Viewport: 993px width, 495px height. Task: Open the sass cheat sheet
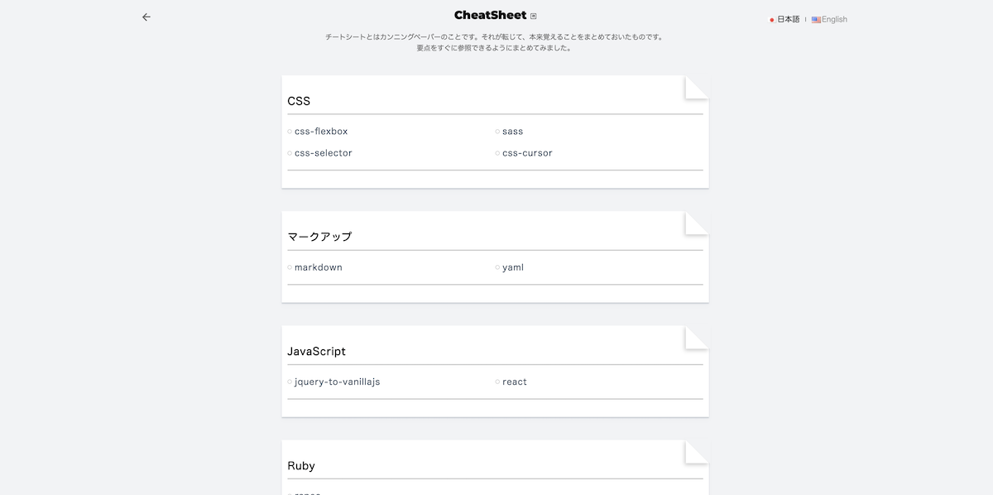coord(513,131)
